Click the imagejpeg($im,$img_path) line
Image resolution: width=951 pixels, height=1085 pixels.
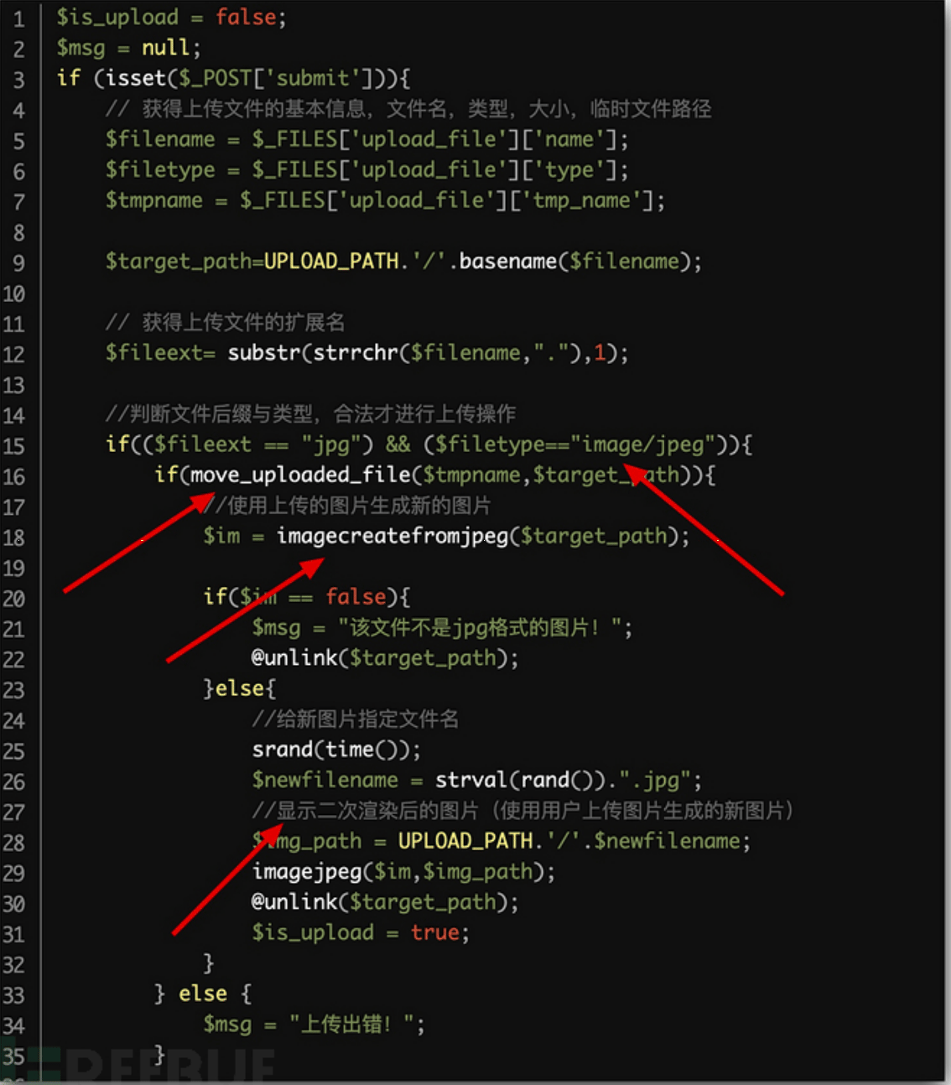click(403, 872)
